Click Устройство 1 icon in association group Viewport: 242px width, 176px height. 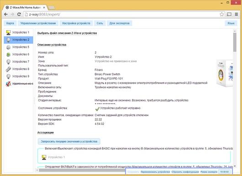click(44, 157)
